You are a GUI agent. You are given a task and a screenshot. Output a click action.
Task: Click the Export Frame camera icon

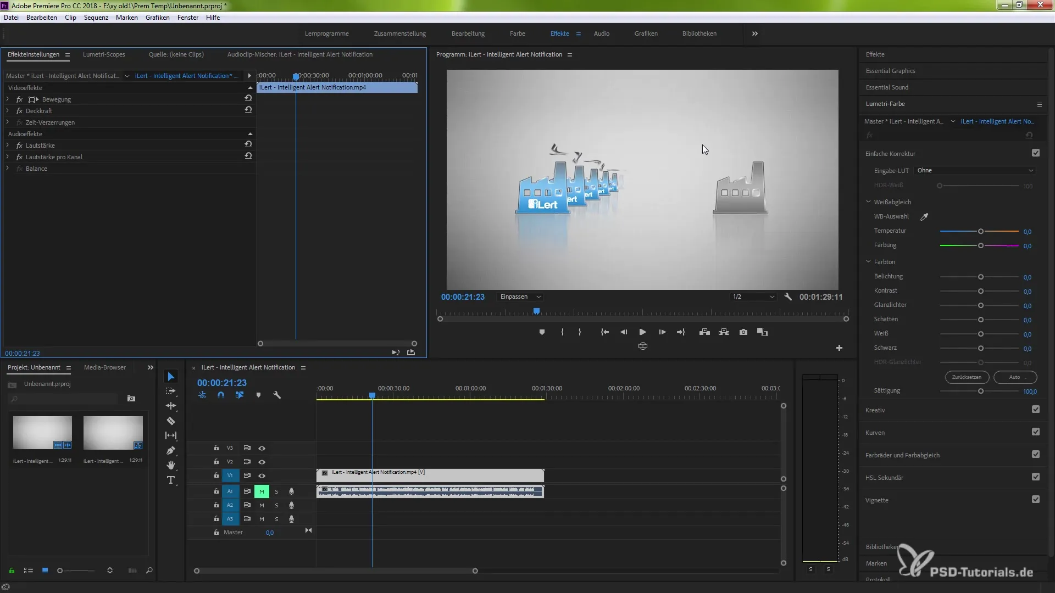point(743,332)
